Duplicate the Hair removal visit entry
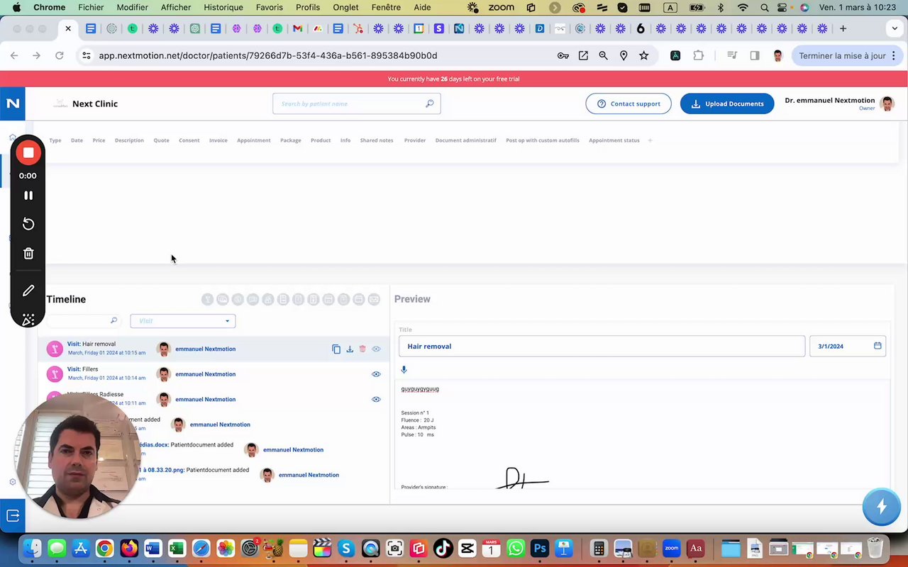The width and height of the screenshot is (908, 567). click(336, 349)
